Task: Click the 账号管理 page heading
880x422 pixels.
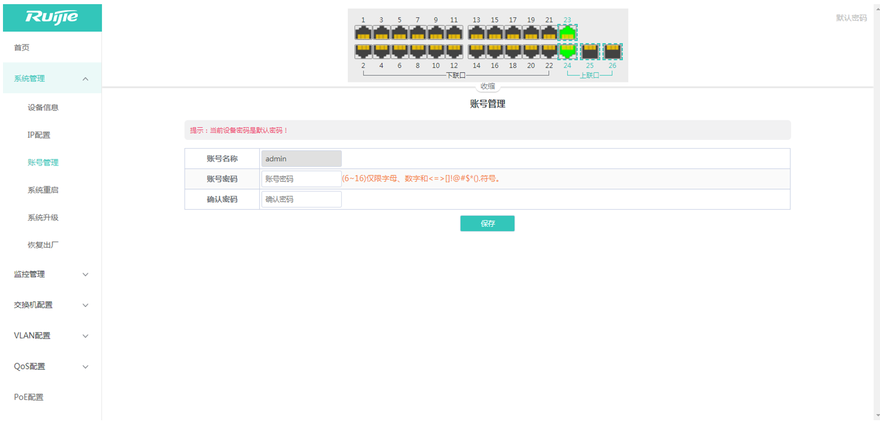Action: click(488, 104)
